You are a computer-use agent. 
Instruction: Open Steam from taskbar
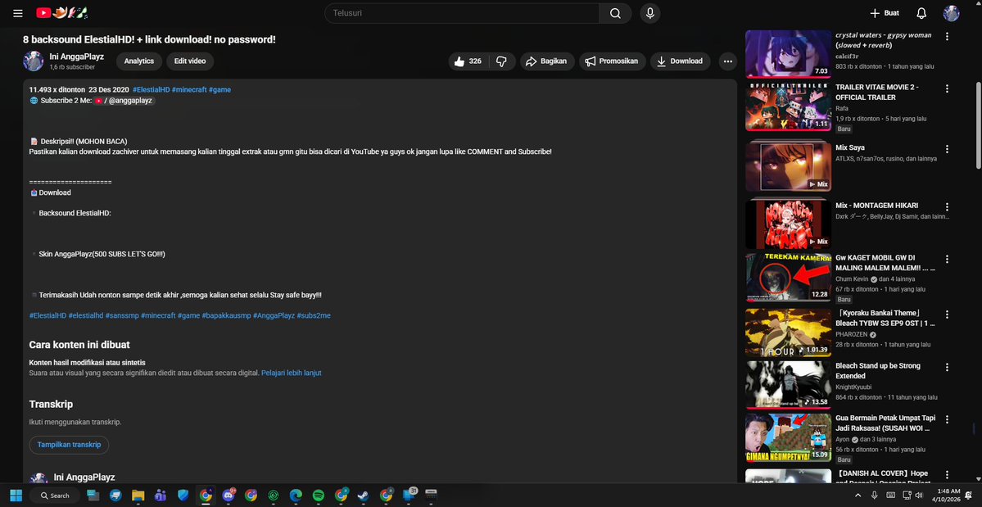(364, 496)
